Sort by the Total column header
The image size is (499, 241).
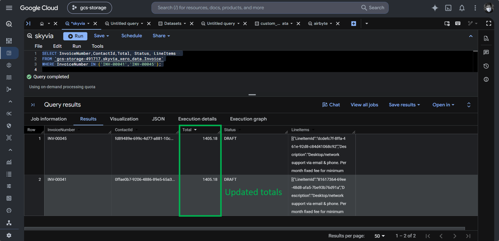pyautogui.click(x=189, y=130)
